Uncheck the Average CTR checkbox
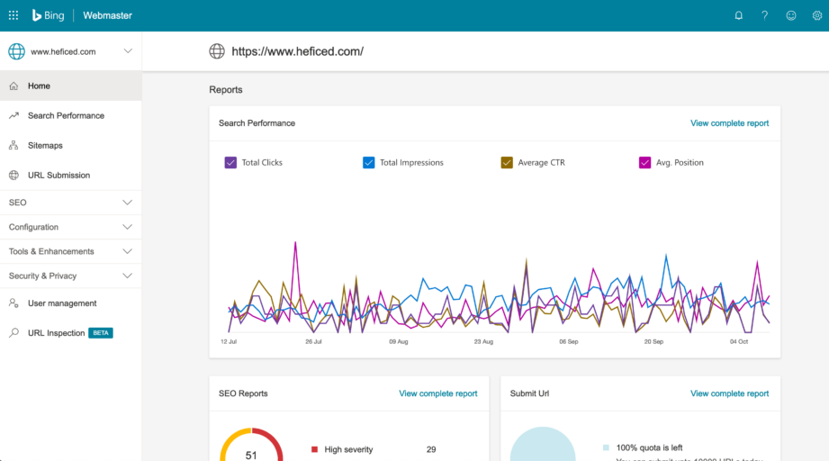829x461 pixels. tap(507, 162)
